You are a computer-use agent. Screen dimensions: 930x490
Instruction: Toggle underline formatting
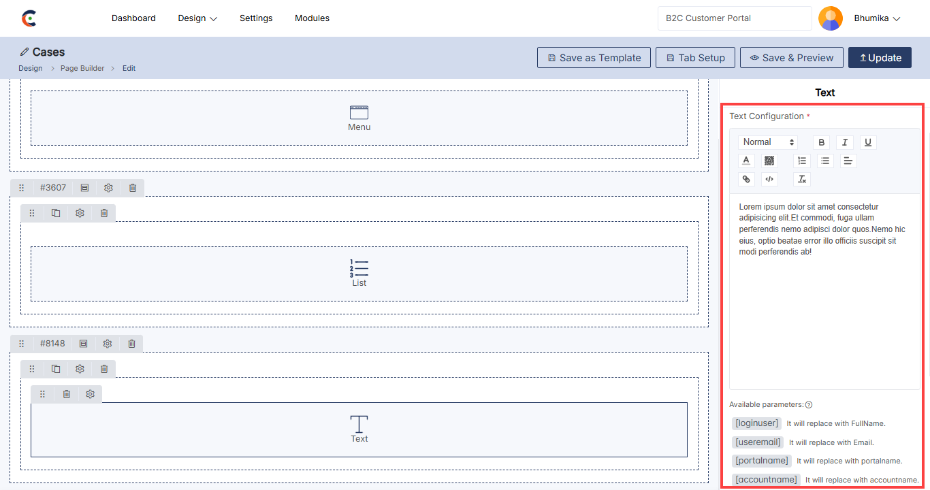[867, 142]
